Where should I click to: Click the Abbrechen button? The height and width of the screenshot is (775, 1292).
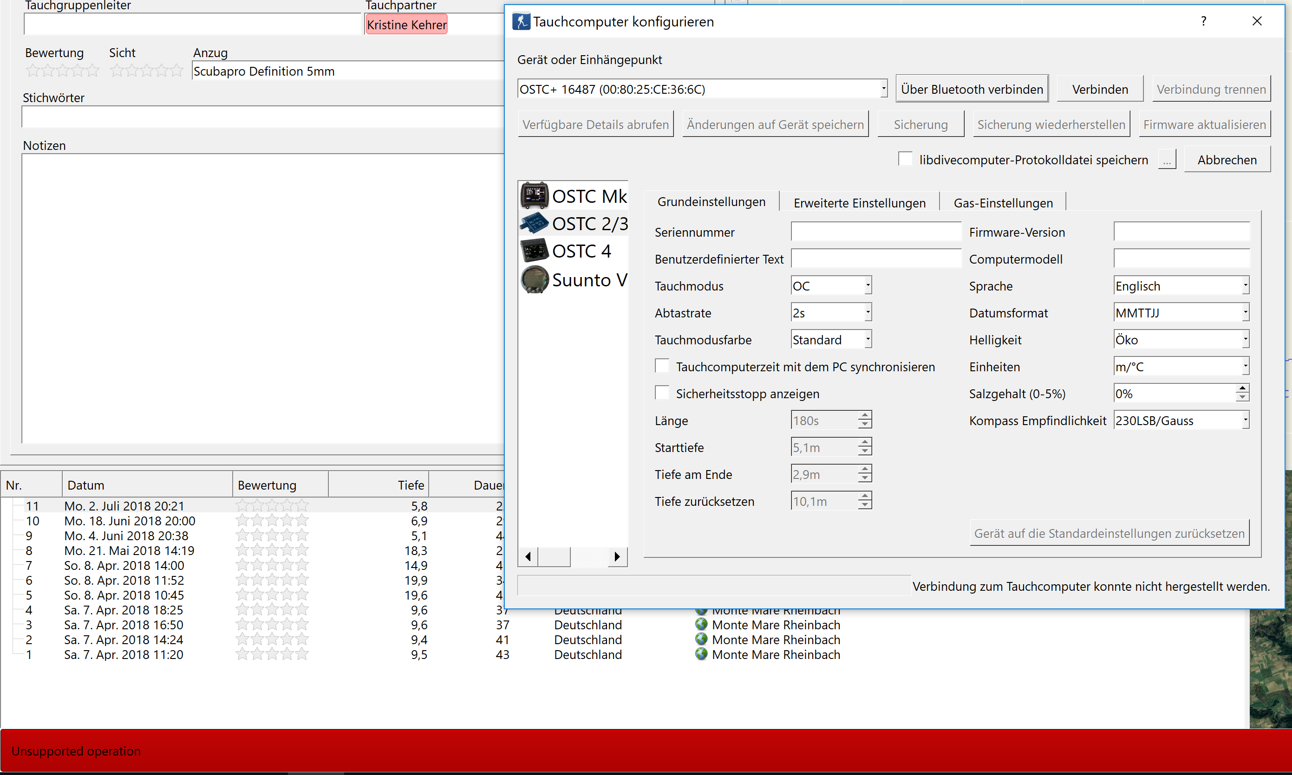pos(1227,159)
